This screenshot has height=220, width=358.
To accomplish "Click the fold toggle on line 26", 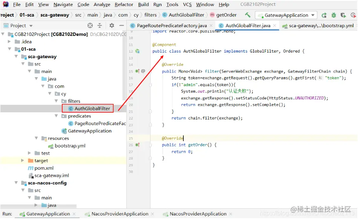I will (150, 145).
